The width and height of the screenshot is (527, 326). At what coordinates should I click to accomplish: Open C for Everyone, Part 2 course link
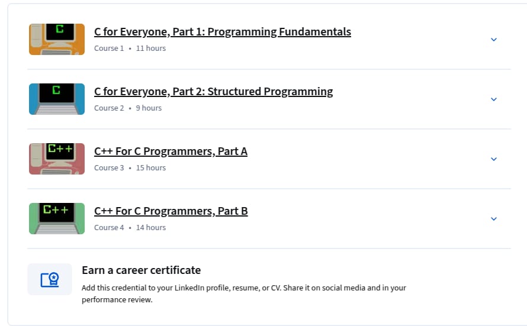click(x=213, y=91)
